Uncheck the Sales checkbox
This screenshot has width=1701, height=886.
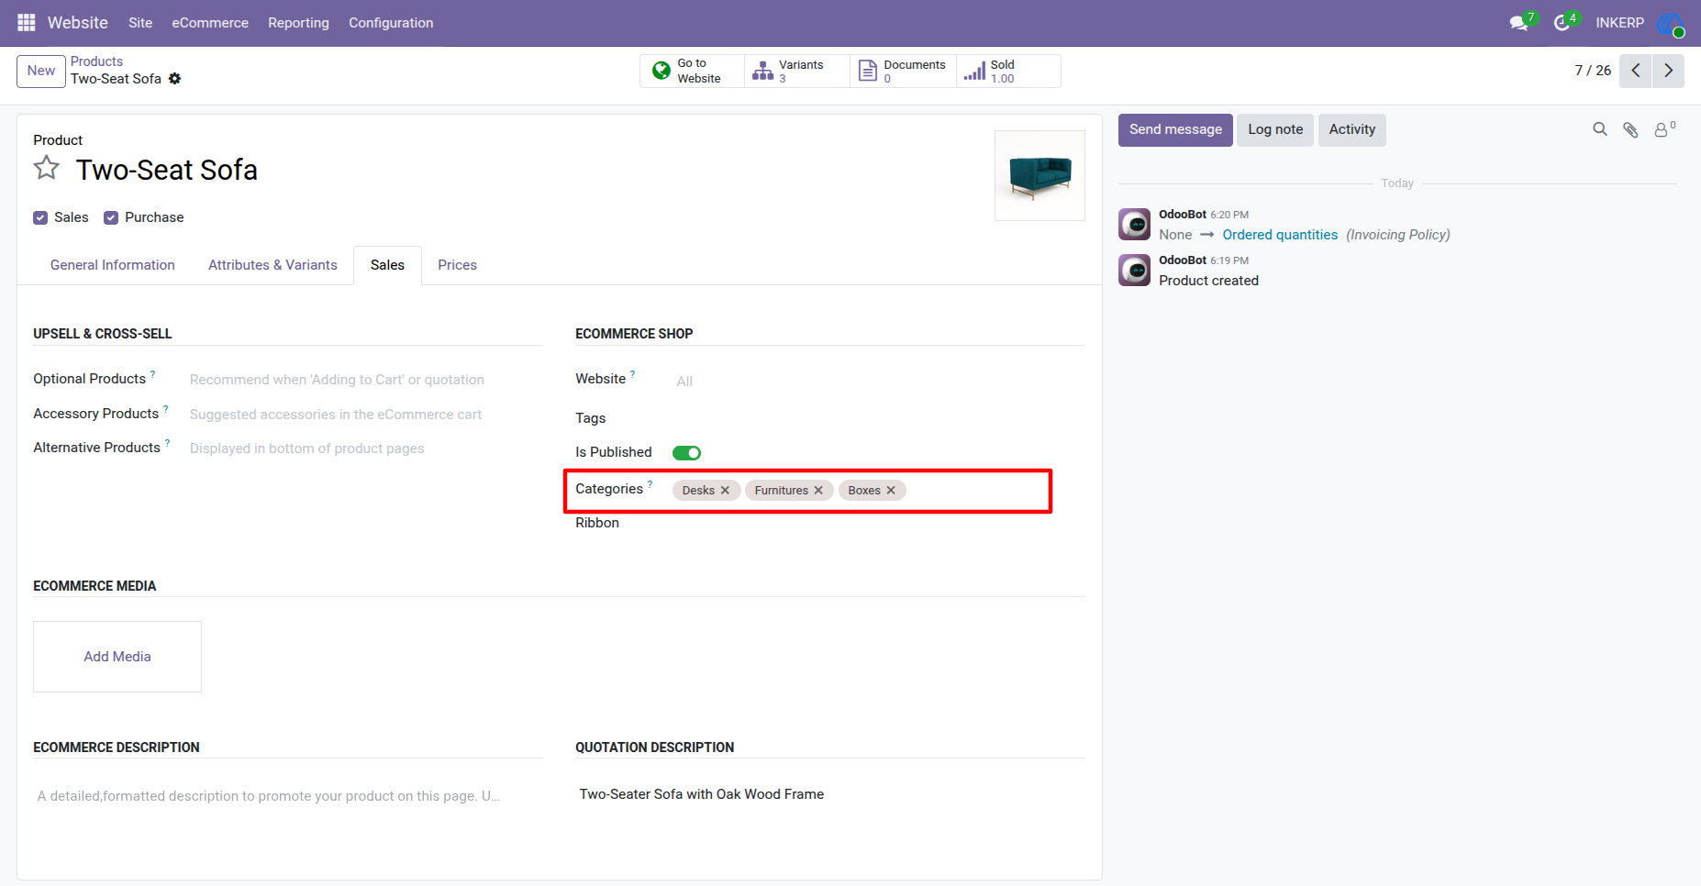pos(40,217)
